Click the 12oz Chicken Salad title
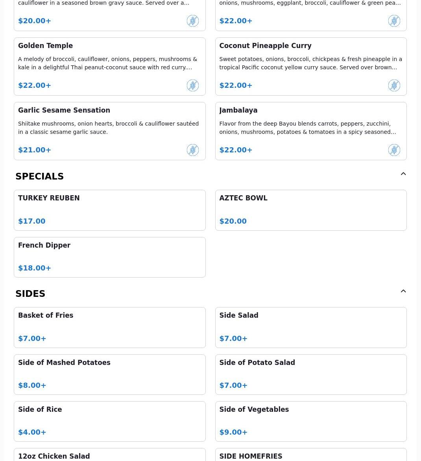Viewport: 421px width, 461px height. 54,456
